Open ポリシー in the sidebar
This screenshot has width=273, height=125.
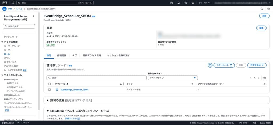(x=8, y=58)
